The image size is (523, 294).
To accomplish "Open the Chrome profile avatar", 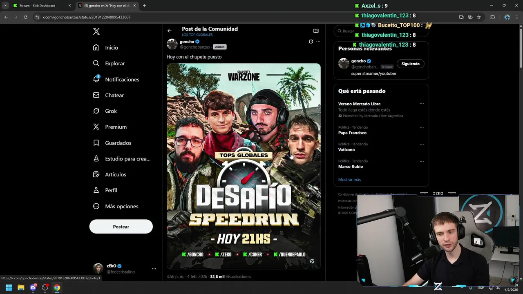I will [x=507, y=17].
